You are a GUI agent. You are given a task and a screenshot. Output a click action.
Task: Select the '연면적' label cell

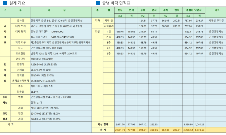(20, 64)
